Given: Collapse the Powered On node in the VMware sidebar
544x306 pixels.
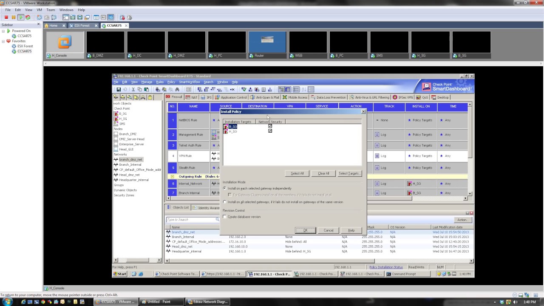Looking at the screenshot, I should point(3,31).
